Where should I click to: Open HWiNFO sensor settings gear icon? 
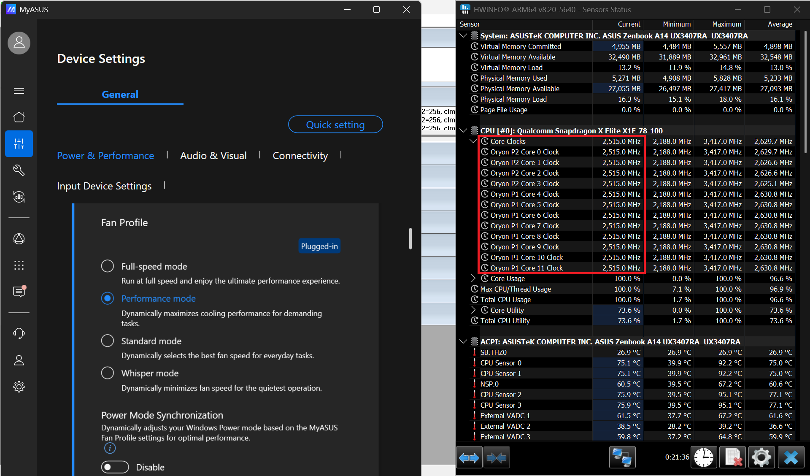point(761,457)
